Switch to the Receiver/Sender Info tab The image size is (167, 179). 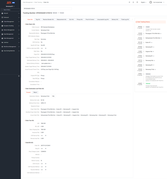48,19
